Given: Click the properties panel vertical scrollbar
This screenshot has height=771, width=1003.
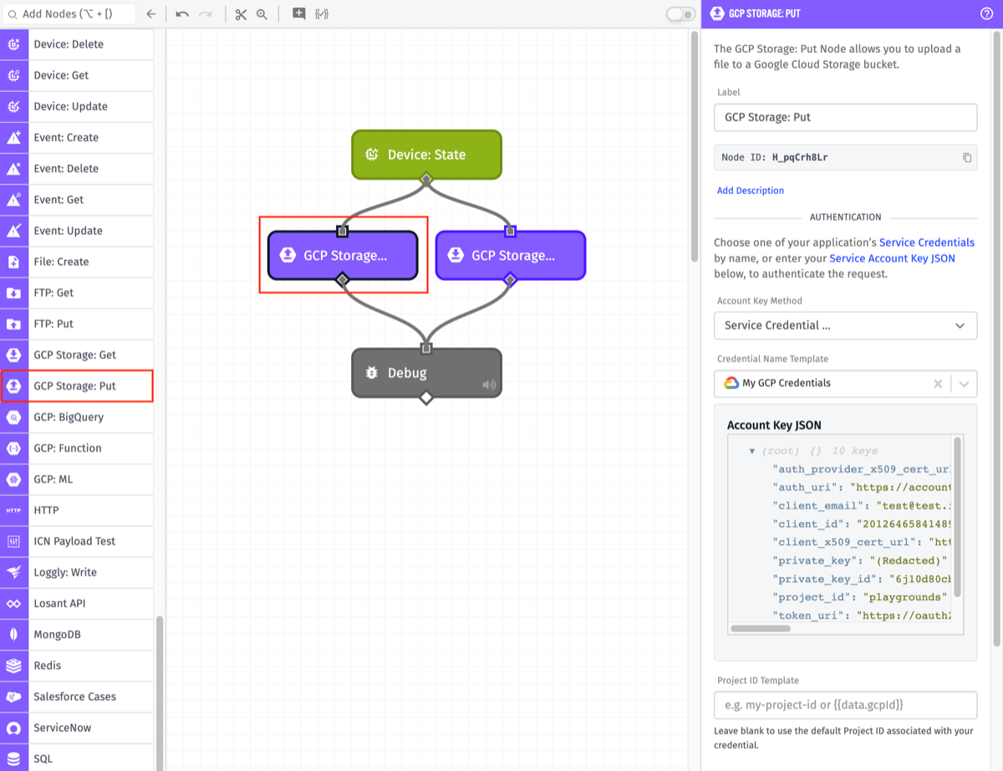Looking at the screenshot, I should coord(997,338).
